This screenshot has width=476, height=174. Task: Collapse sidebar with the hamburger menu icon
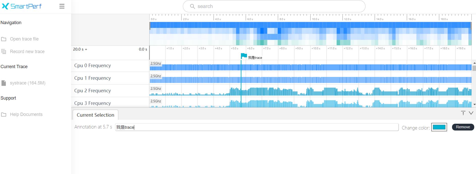pyautogui.click(x=62, y=6)
